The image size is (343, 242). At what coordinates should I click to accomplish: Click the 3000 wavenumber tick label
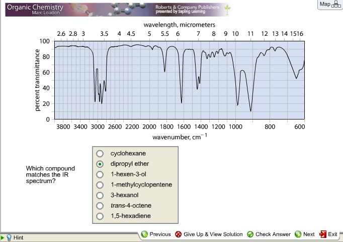98,127
